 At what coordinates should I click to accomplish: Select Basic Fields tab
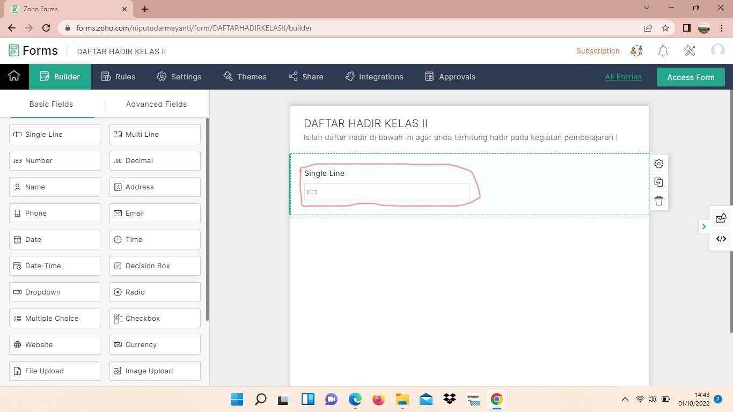(x=51, y=104)
